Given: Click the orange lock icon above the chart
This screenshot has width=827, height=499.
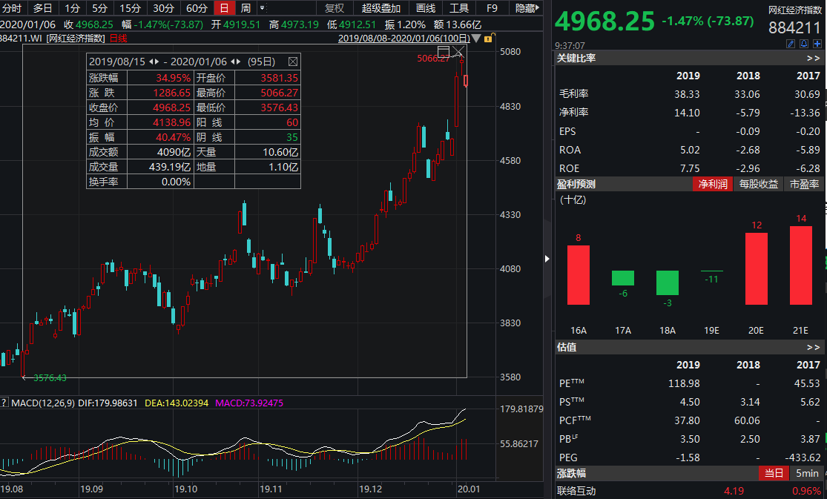Looking at the screenshot, I should pos(487,38).
